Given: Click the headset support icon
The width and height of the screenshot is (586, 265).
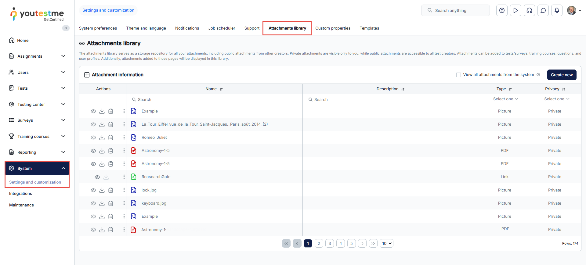Looking at the screenshot, I should pyautogui.click(x=529, y=10).
